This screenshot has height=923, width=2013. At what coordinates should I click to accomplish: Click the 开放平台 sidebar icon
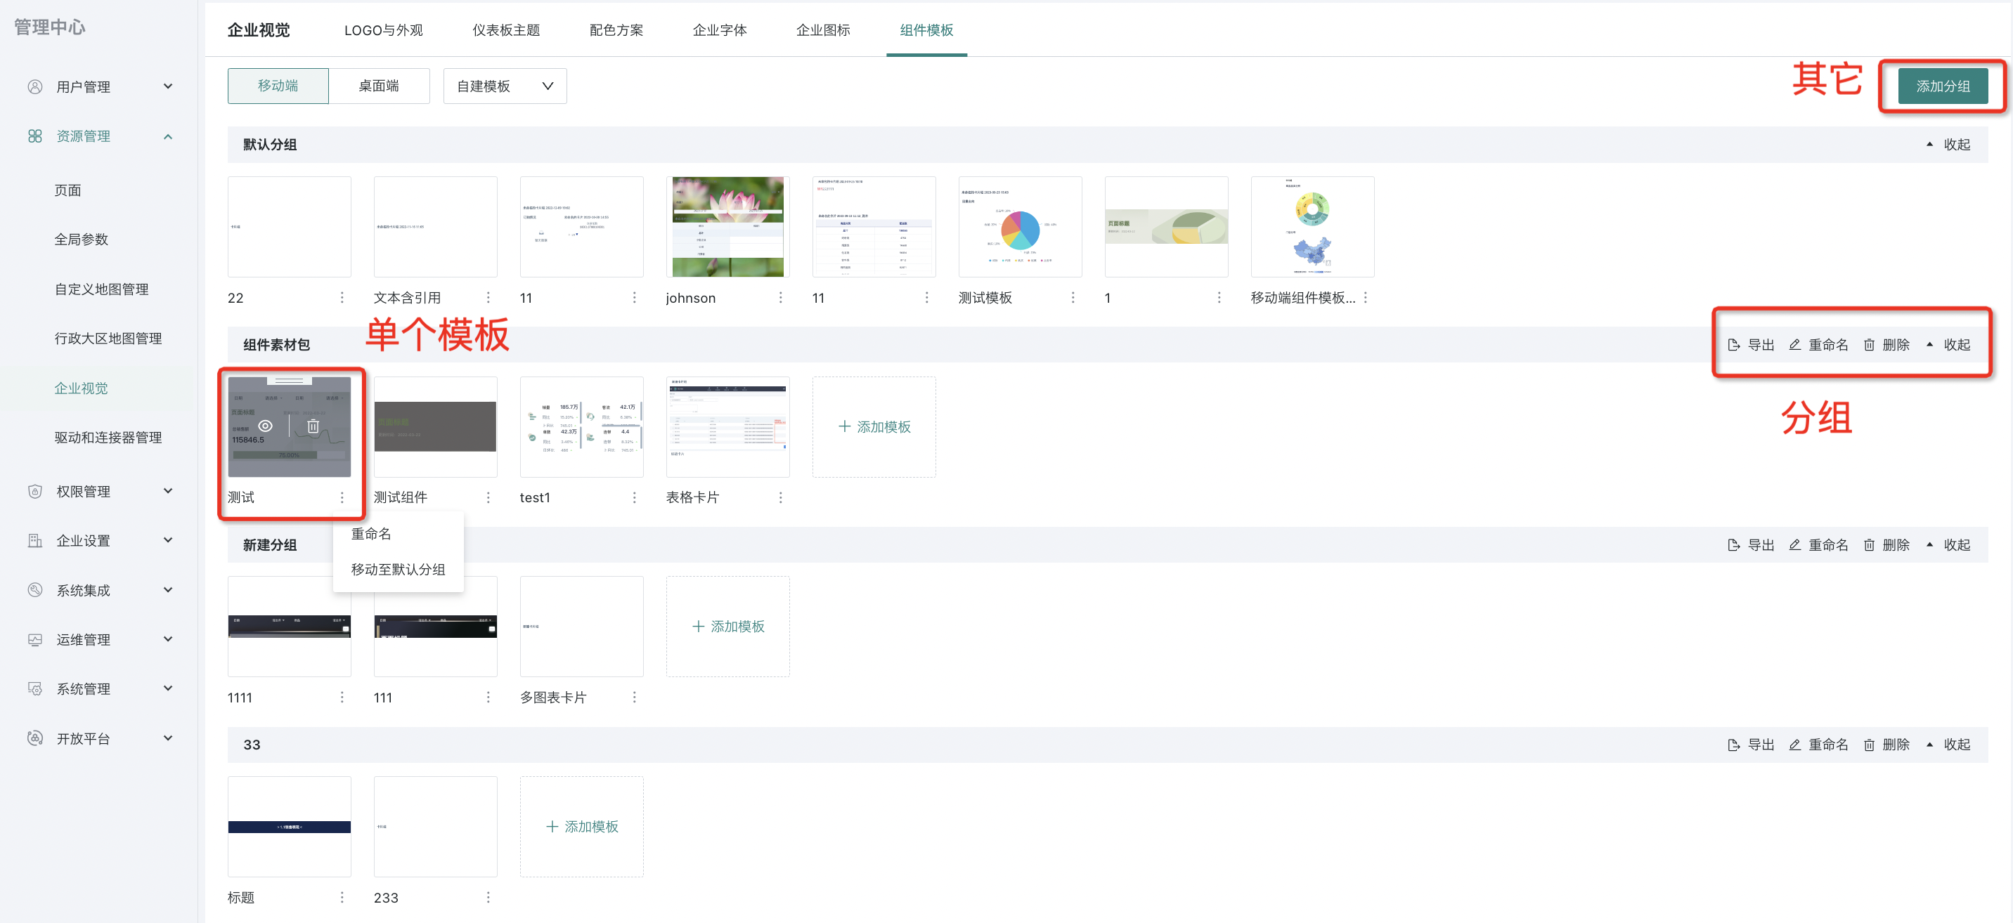[x=35, y=738]
